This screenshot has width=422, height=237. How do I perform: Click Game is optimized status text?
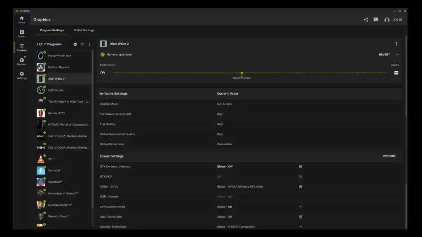pyautogui.click(x=119, y=55)
